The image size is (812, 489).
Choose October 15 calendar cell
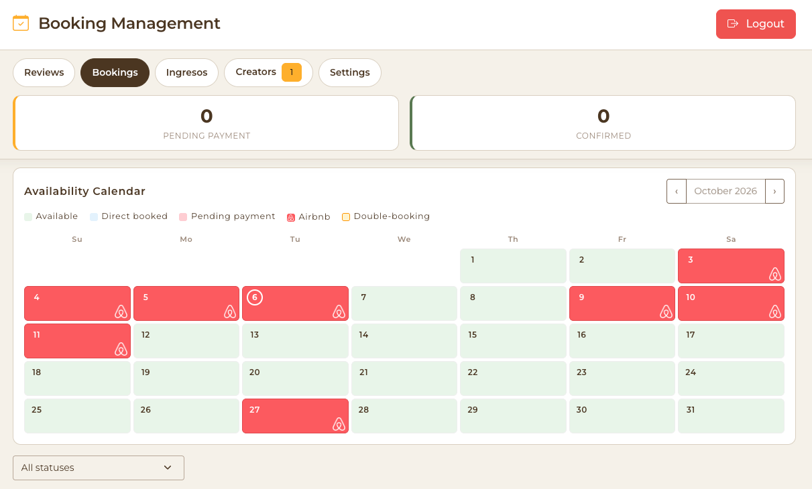[513, 341]
